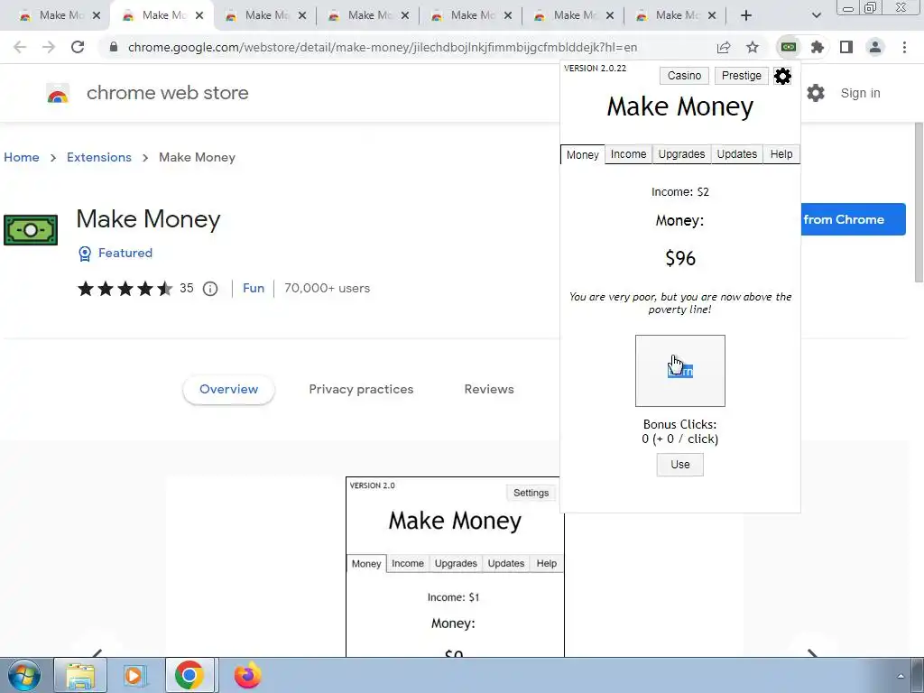Open the tab search dropdown arrow

(816, 15)
